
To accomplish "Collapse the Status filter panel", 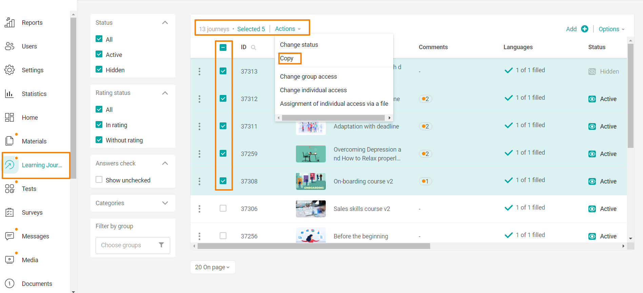I will (165, 22).
